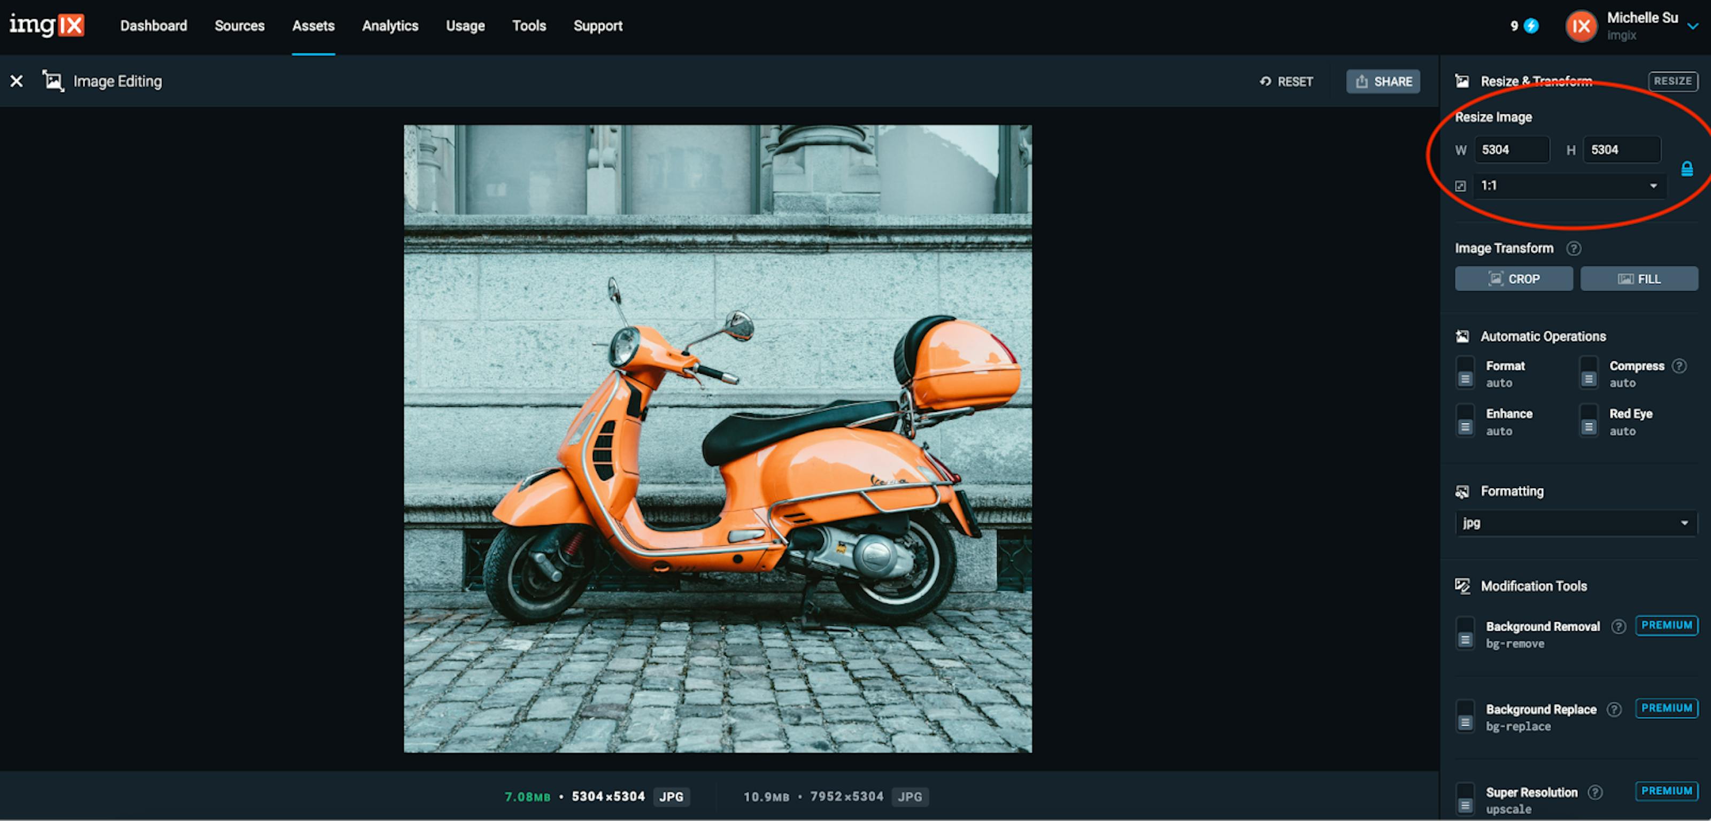
Task: Open the Background Replace help icon
Action: pyautogui.click(x=1615, y=709)
